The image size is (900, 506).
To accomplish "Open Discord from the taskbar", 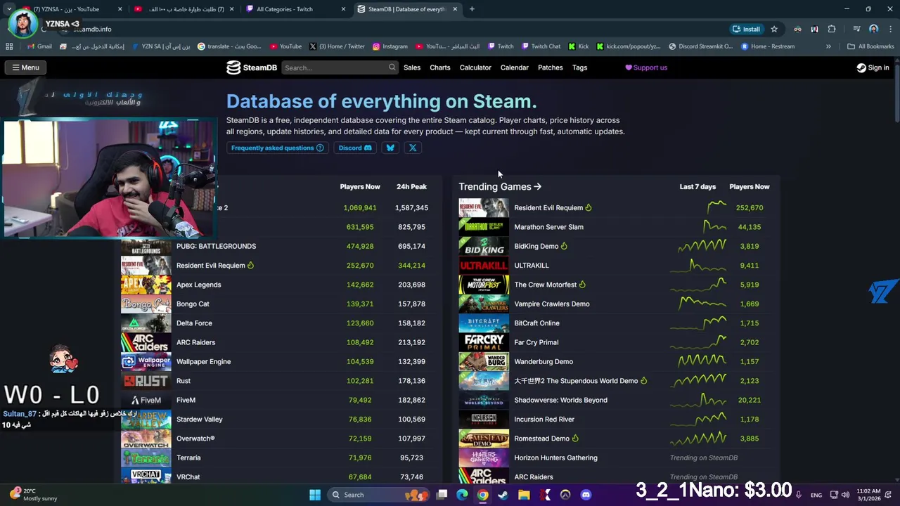I will (586, 495).
